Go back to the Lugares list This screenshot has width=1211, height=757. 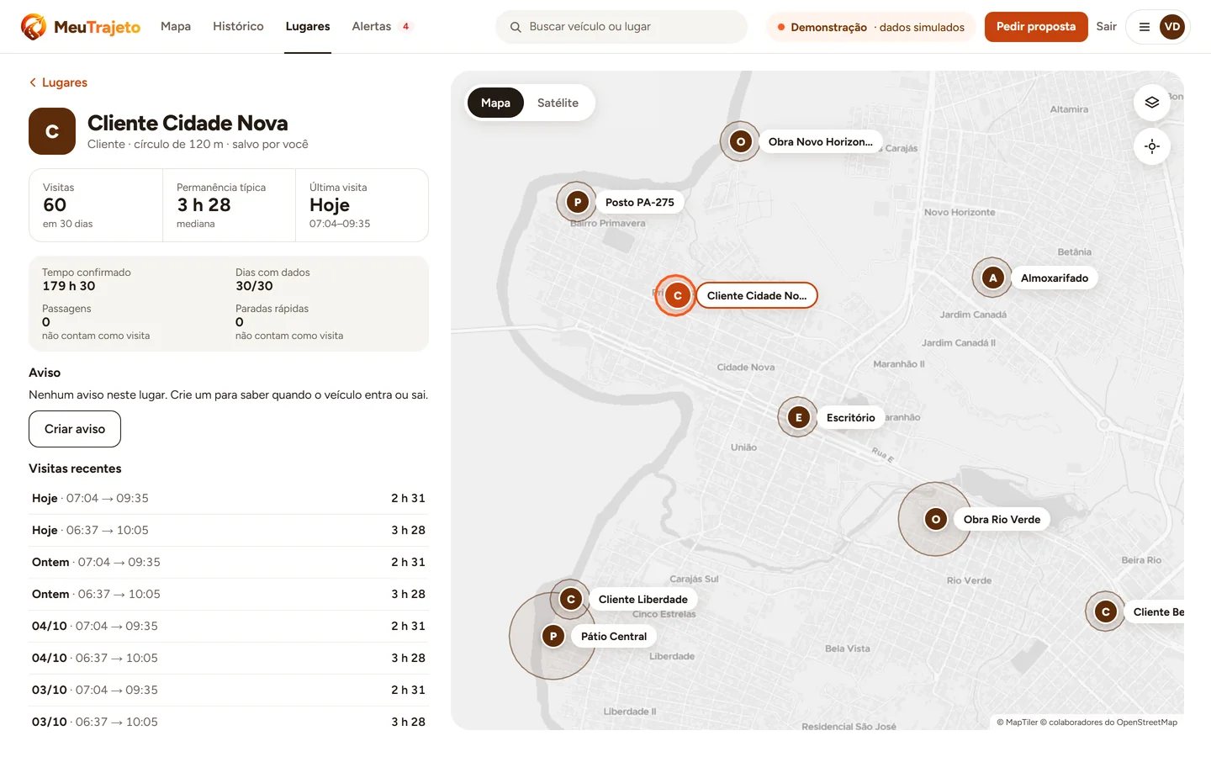pos(58,82)
